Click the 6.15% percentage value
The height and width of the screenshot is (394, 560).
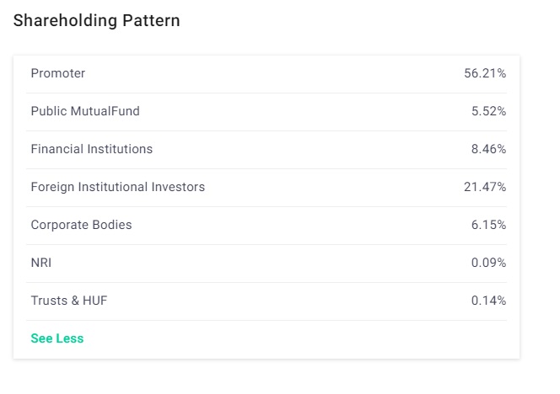(x=488, y=225)
